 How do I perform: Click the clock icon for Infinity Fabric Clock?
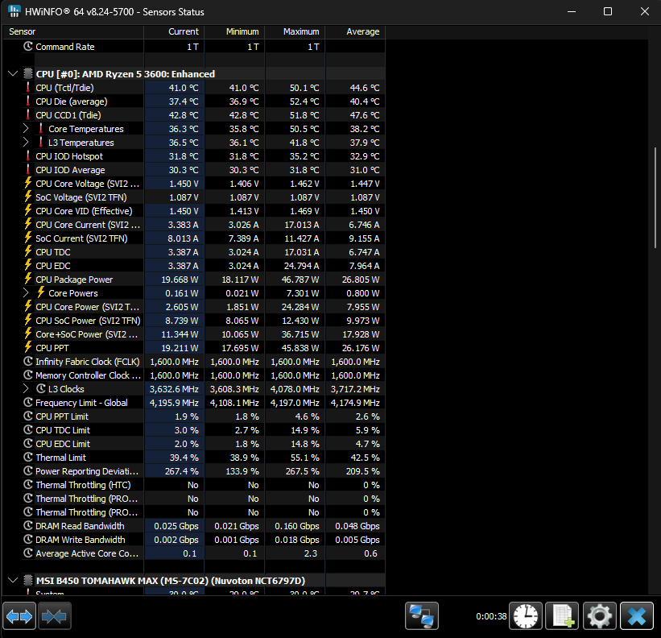pos(28,362)
